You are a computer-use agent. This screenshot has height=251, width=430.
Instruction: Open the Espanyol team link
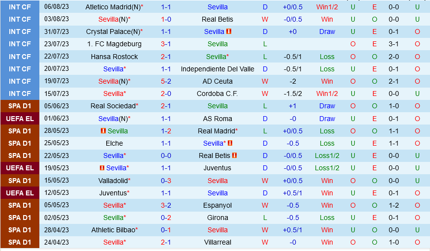217,205
